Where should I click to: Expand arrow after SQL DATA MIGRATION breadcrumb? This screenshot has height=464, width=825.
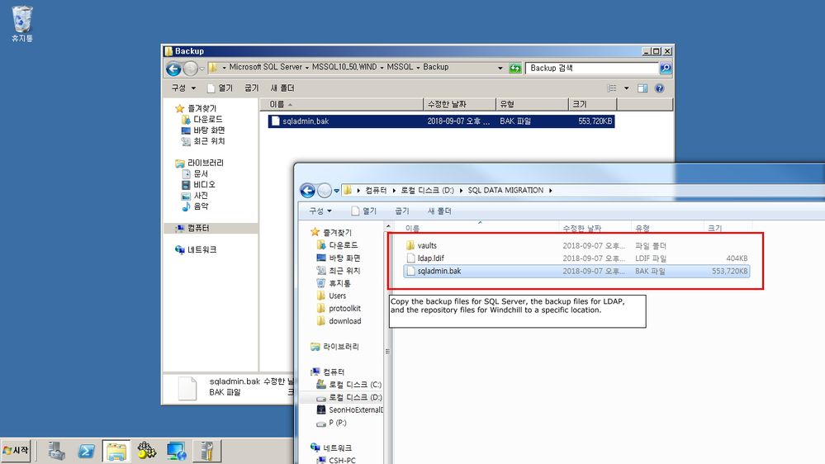click(x=550, y=191)
